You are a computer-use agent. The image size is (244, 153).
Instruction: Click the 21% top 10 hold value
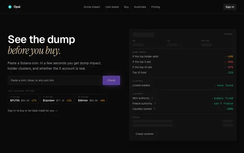pos(231,72)
